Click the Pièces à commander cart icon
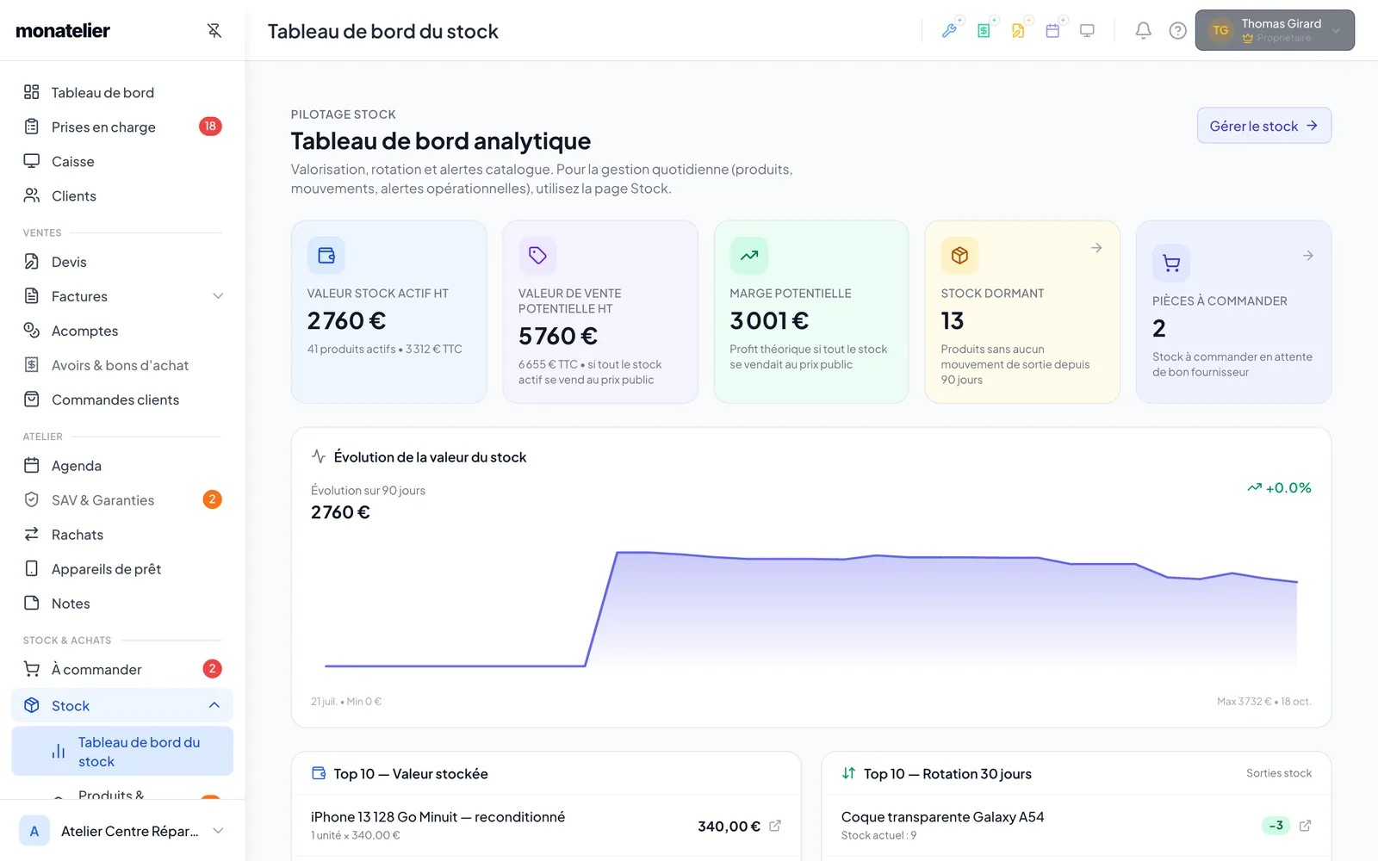 click(1171, 263)
